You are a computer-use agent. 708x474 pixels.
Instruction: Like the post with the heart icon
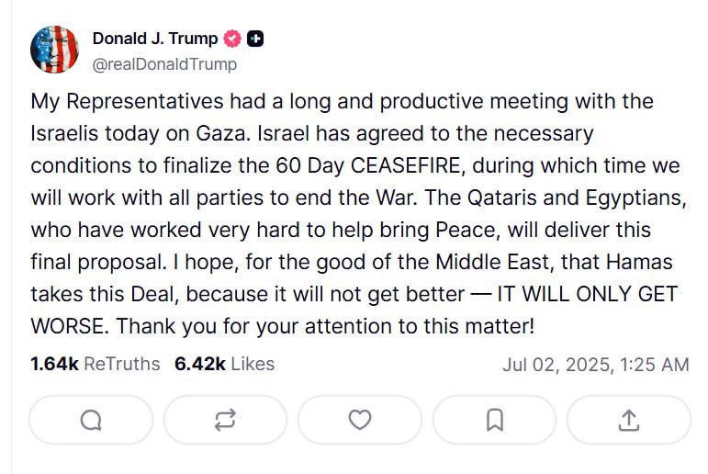coord(360,420)
